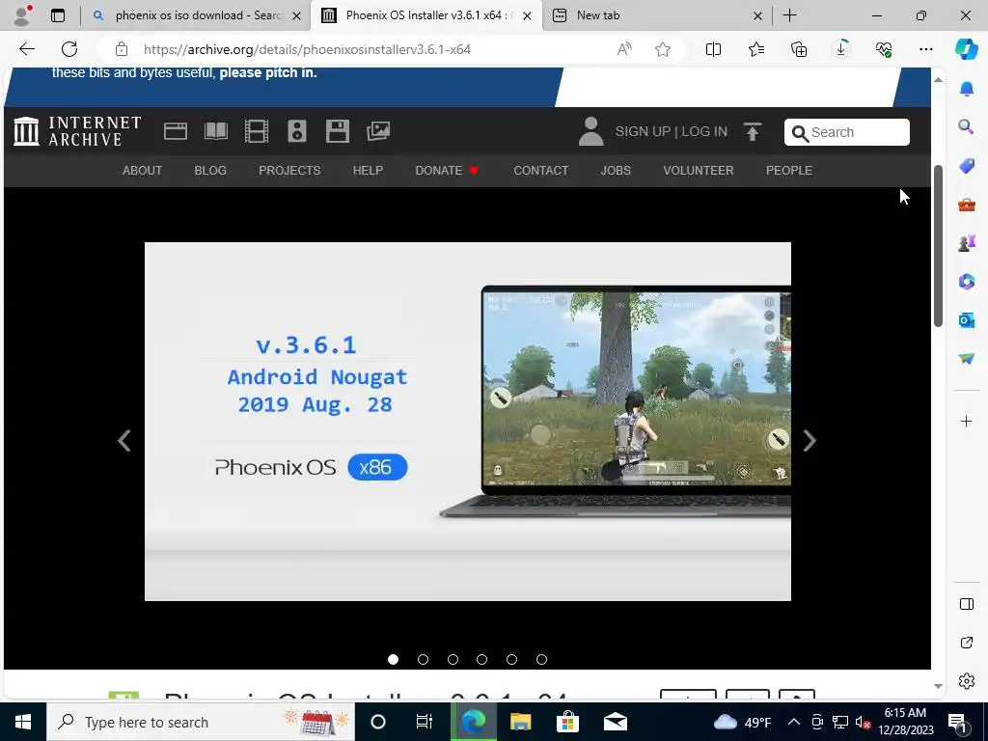Open File Explorer from the taskbar
988x741 pixels.
[520, 722]
